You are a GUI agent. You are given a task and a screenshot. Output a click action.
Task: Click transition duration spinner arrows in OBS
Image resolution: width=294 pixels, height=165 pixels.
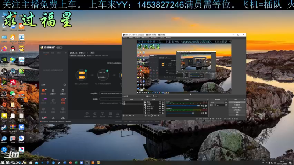226,105
